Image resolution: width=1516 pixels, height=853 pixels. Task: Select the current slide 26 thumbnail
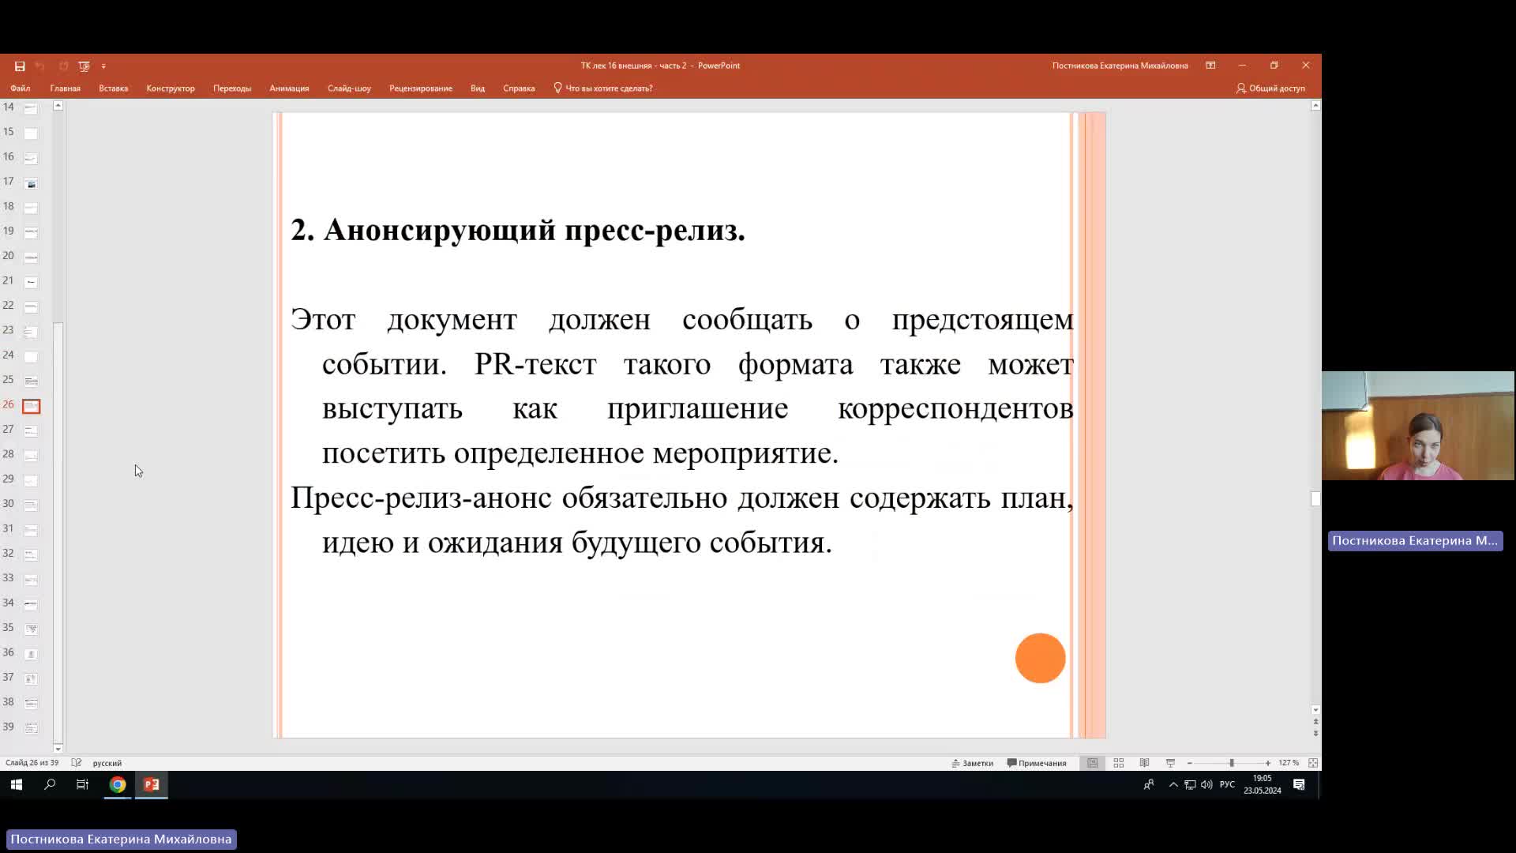tap(31, 406)
